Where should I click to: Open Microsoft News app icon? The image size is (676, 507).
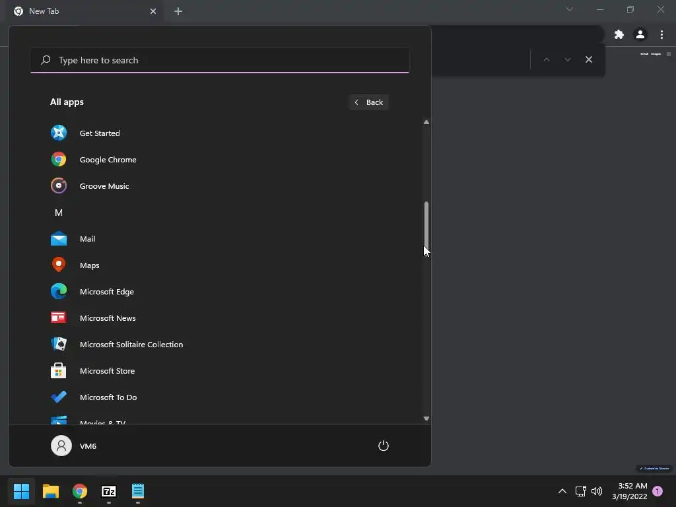click(x=59, y=318)
